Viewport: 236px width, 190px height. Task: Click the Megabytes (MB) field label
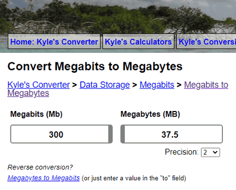point(151,114)
